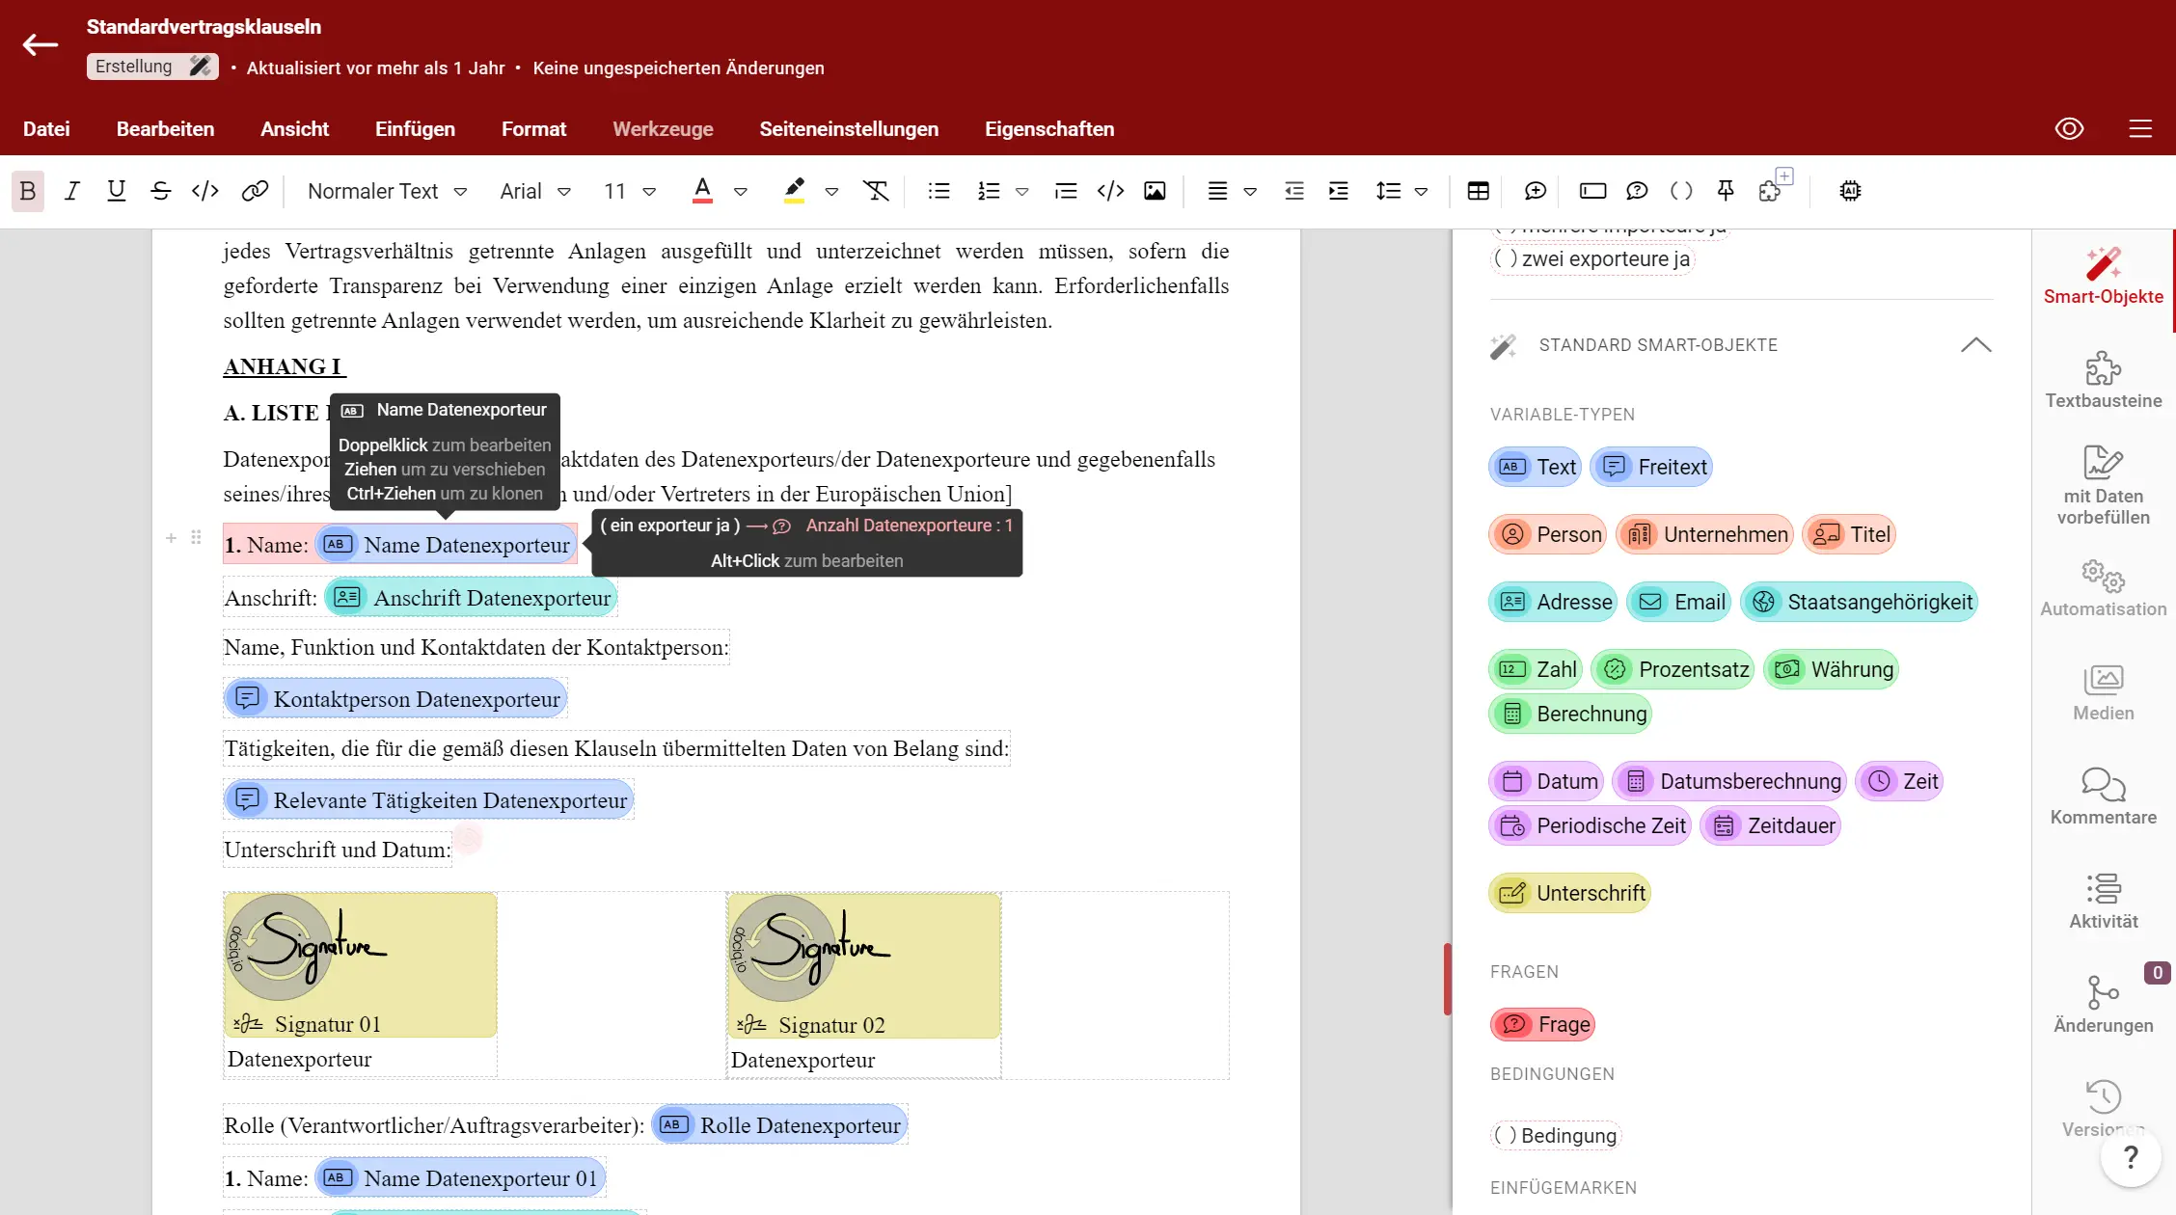Image resolution: width=2176 pixels, height=1215 pixels.
Task: Open the Aktivität panel
Action: point(2103,901)
